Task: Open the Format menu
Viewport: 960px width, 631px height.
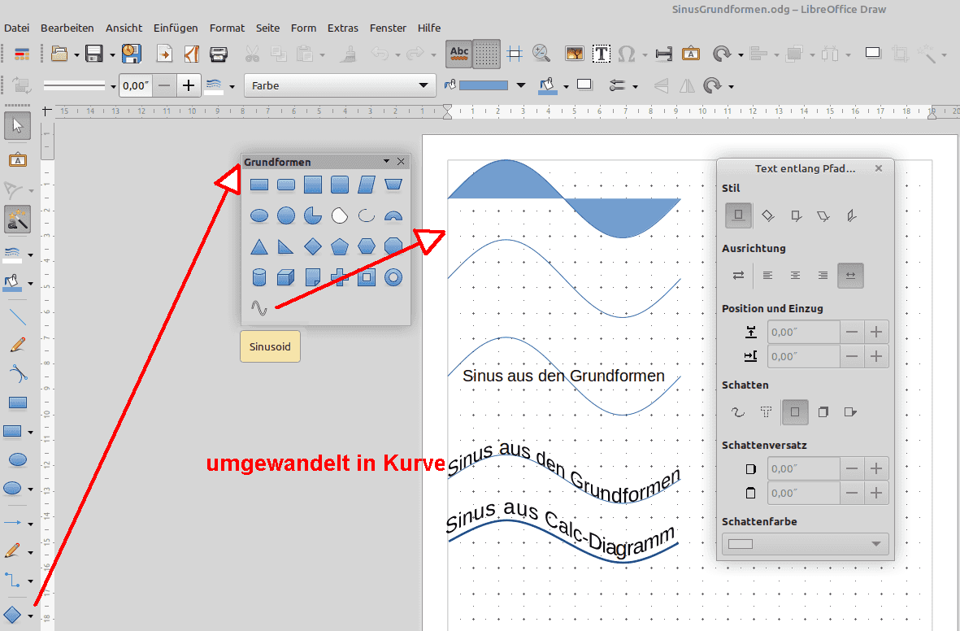Action: tap(227, 28)
